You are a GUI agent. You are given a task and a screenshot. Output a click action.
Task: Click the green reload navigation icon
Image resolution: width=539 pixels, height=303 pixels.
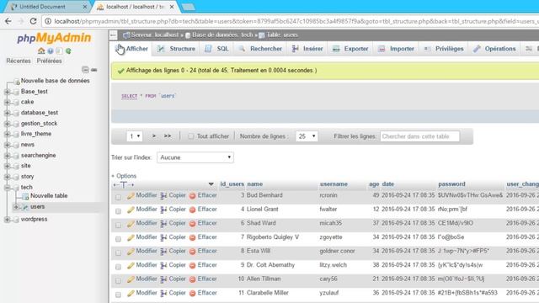click(x=68, y=50)
